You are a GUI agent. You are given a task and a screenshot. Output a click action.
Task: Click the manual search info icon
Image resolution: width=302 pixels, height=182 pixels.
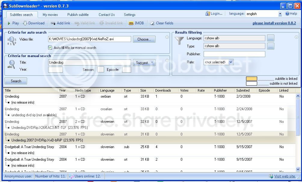[167, 61]
